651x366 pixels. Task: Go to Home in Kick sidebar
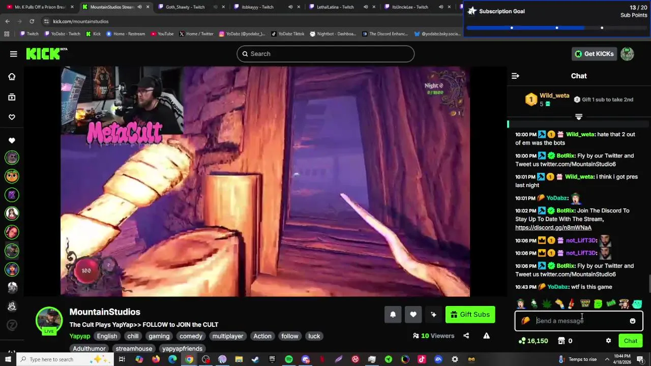(x=12, y=77)
